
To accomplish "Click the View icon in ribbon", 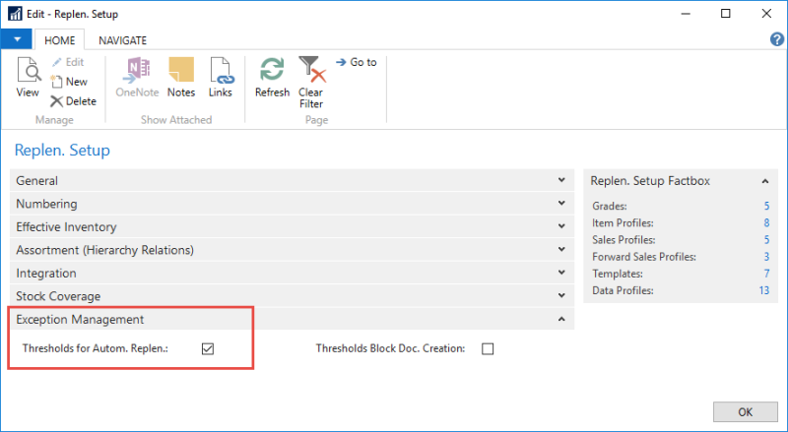I will 28,75.
